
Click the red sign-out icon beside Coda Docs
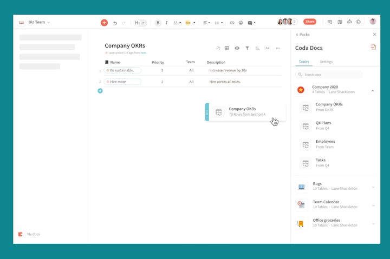(x=373, y=47)
